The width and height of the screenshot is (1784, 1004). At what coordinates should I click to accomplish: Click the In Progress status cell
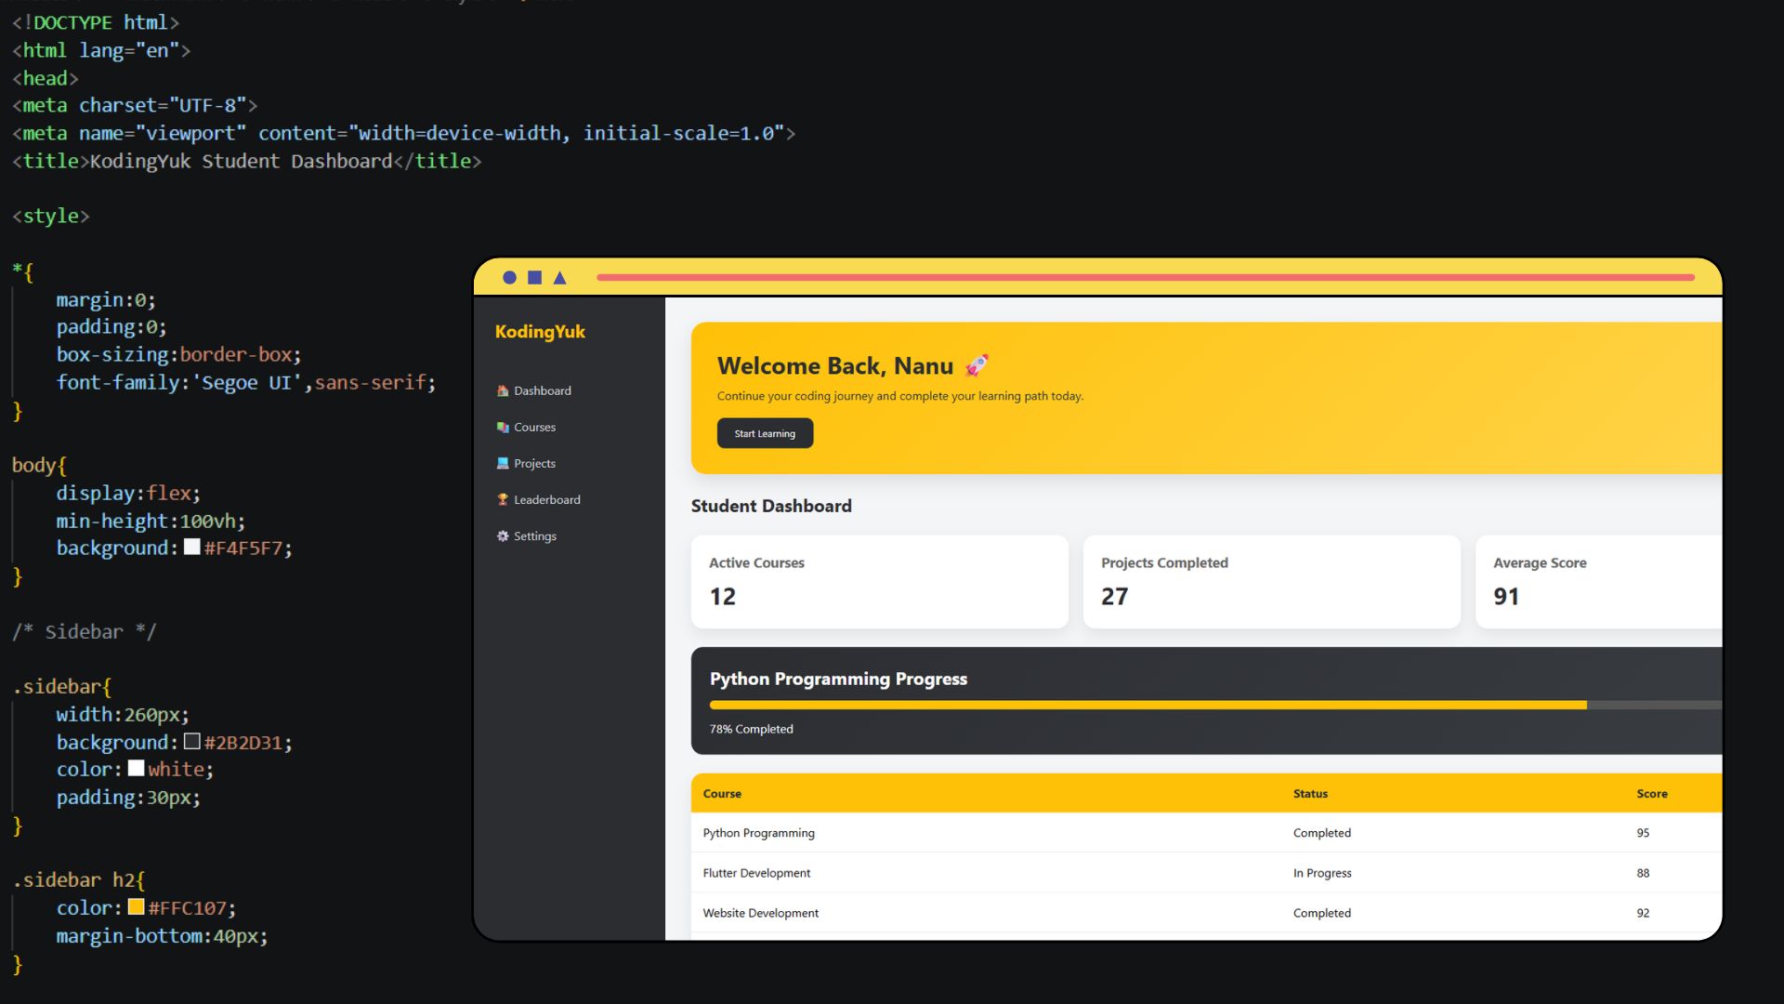[1322, 873]
